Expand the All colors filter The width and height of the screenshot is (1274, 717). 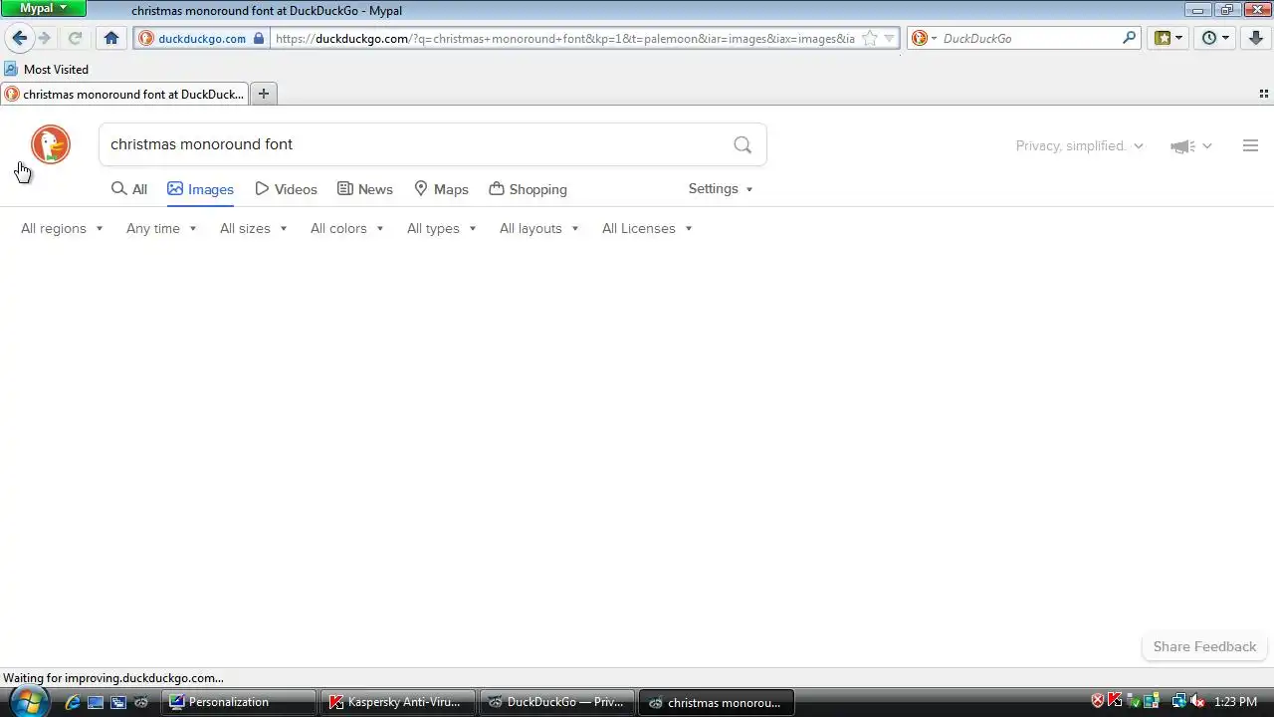pyautogui.click(x=346, y=228)
